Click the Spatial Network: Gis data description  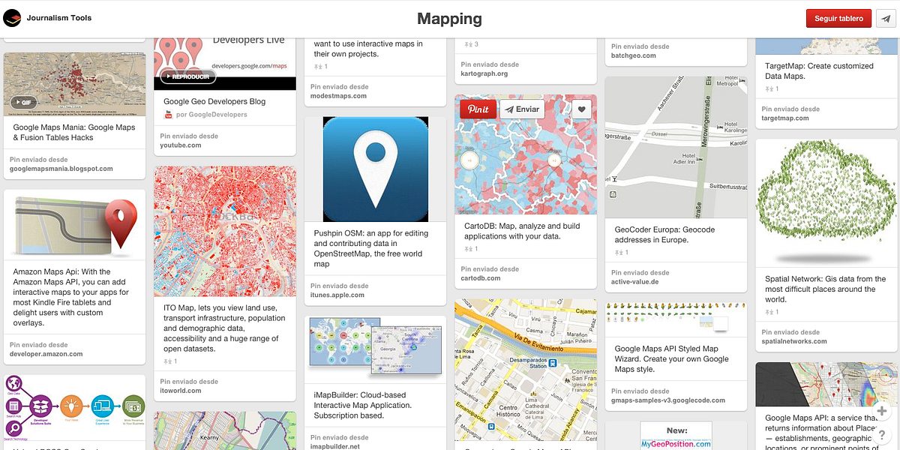(826, 289)
